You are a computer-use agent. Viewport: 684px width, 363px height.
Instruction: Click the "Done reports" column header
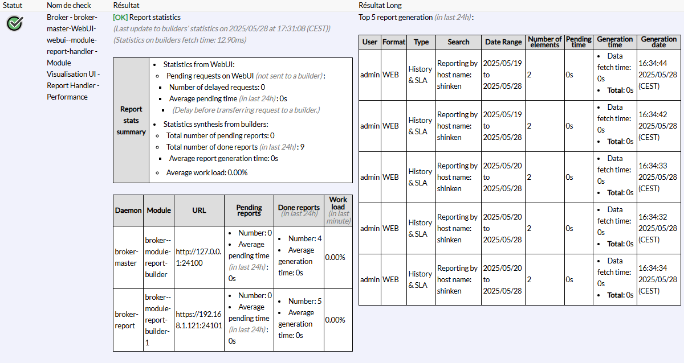[299, 208]
